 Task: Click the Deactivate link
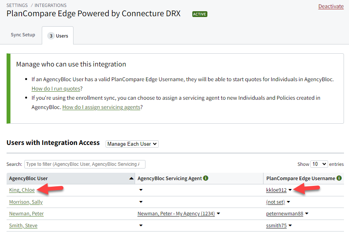click(x=331, y=6)
